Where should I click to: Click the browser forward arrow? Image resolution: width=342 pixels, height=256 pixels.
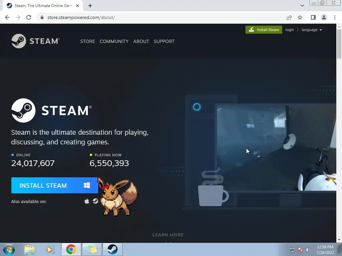[x=18, y=17]
